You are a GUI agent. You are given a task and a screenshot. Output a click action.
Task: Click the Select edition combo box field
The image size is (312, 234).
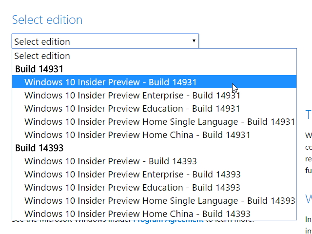point(97,41)
